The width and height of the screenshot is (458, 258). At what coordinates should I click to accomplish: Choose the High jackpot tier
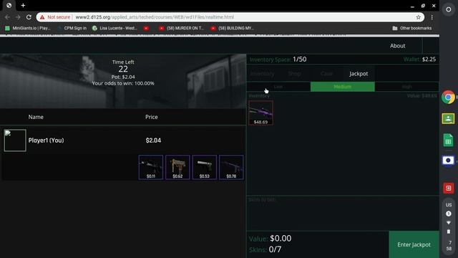[x=407, y=87]
